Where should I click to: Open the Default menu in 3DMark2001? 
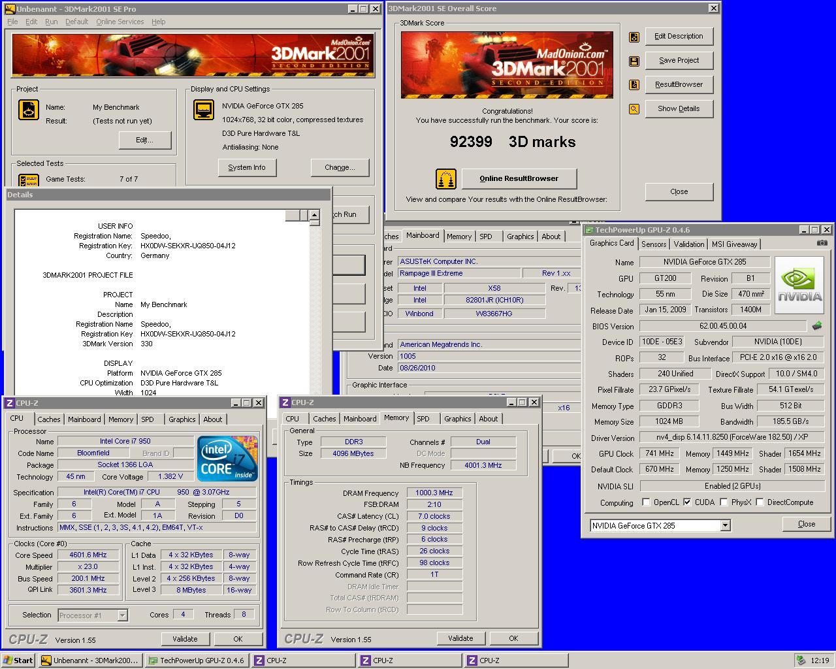(76, 22)
